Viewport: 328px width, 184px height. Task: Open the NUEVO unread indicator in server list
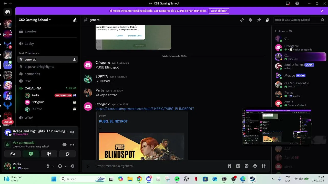(8, 122)
